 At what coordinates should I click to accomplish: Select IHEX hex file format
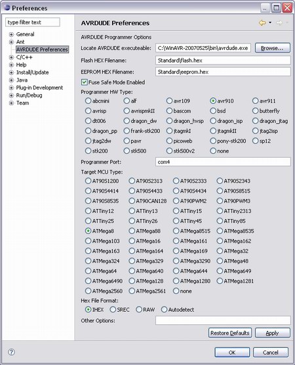88,310
